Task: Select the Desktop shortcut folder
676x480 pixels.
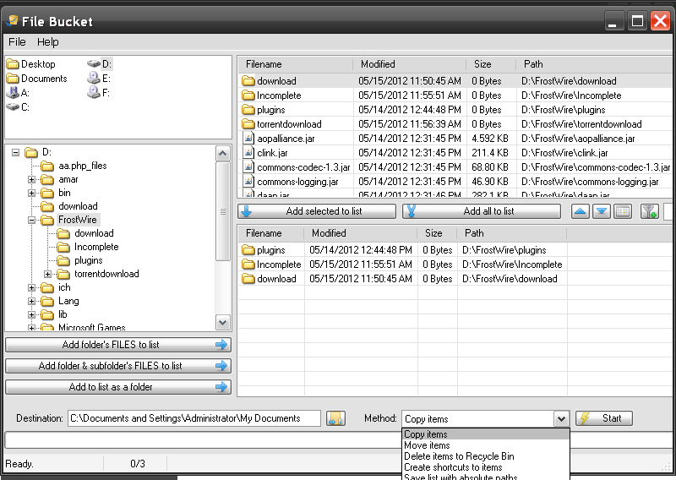Action: [x=13, y=64]
